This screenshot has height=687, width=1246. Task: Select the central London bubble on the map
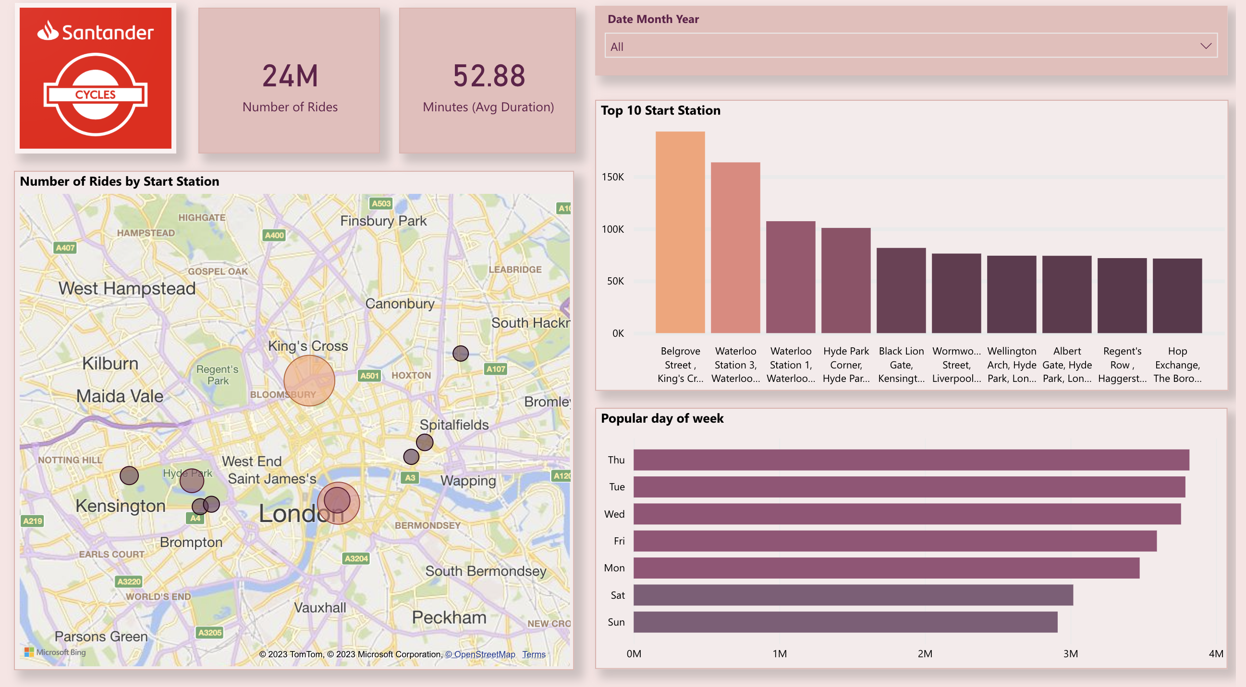click(x=339, y=502)
